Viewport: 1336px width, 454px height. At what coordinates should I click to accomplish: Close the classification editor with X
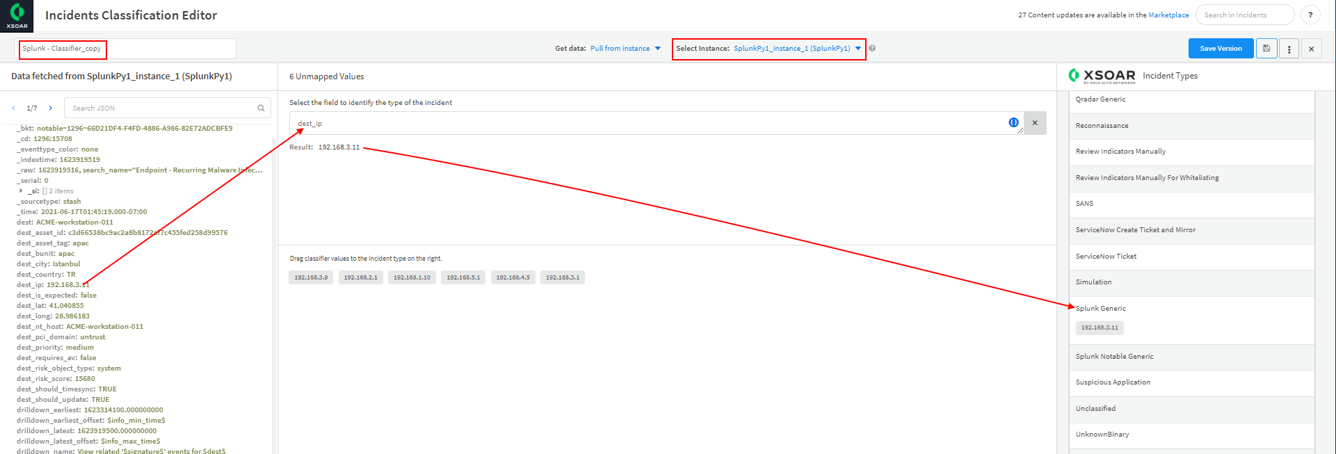coord(1311,49)
